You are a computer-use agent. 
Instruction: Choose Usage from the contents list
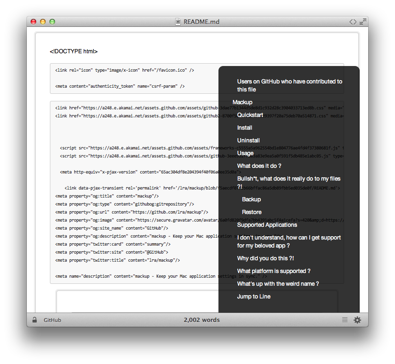245,153
